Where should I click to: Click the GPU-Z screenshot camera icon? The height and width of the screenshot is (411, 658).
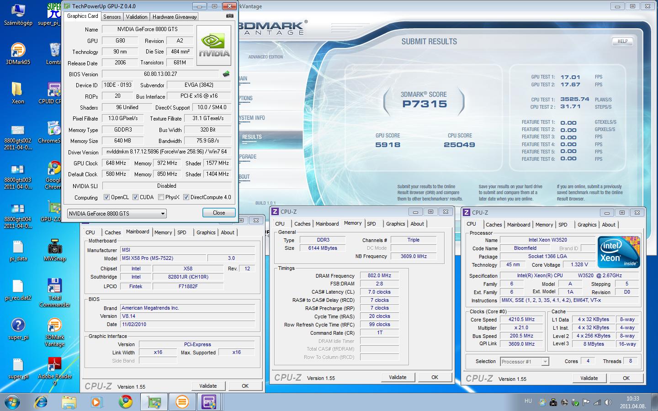coord(229,16)
